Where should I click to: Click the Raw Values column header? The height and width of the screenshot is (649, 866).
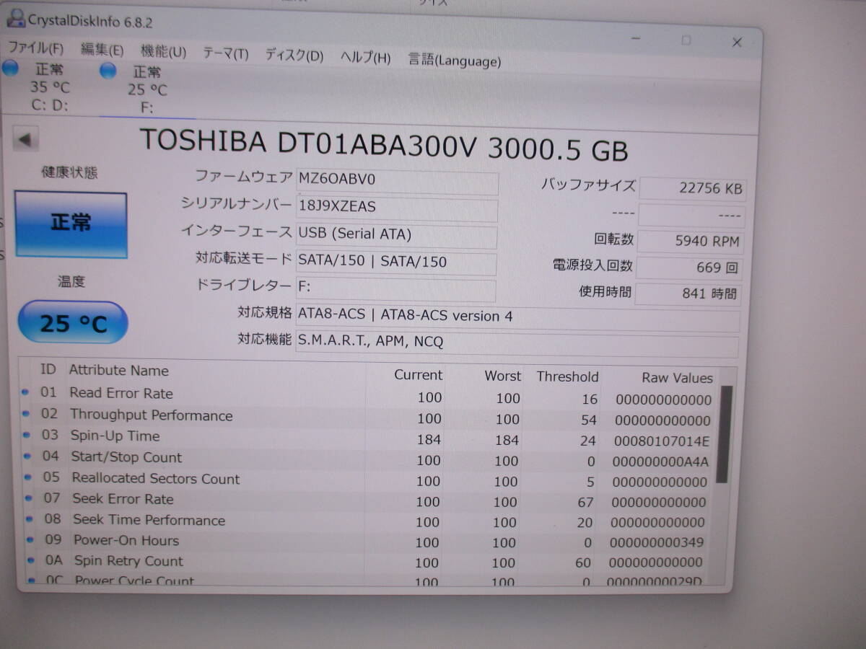[677, 378]
